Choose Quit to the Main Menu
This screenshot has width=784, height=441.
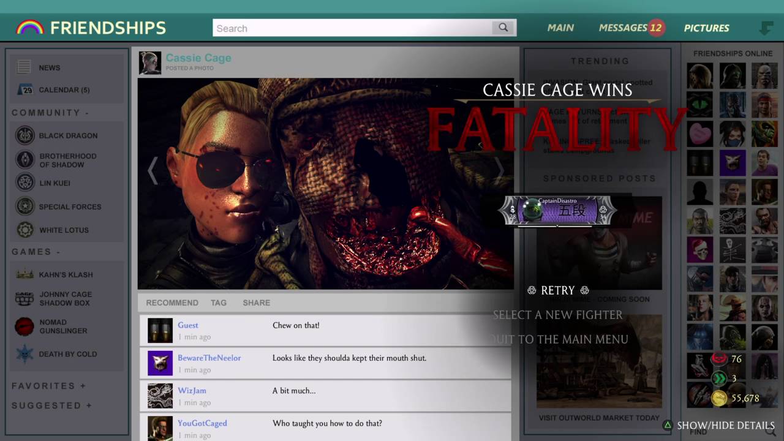[x=558, y=339]
